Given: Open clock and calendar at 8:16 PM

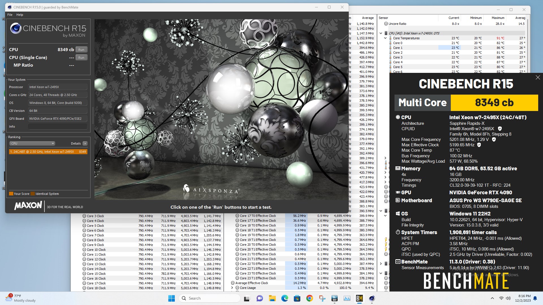Looking at the screenshot, I should [x=523, y=298].
